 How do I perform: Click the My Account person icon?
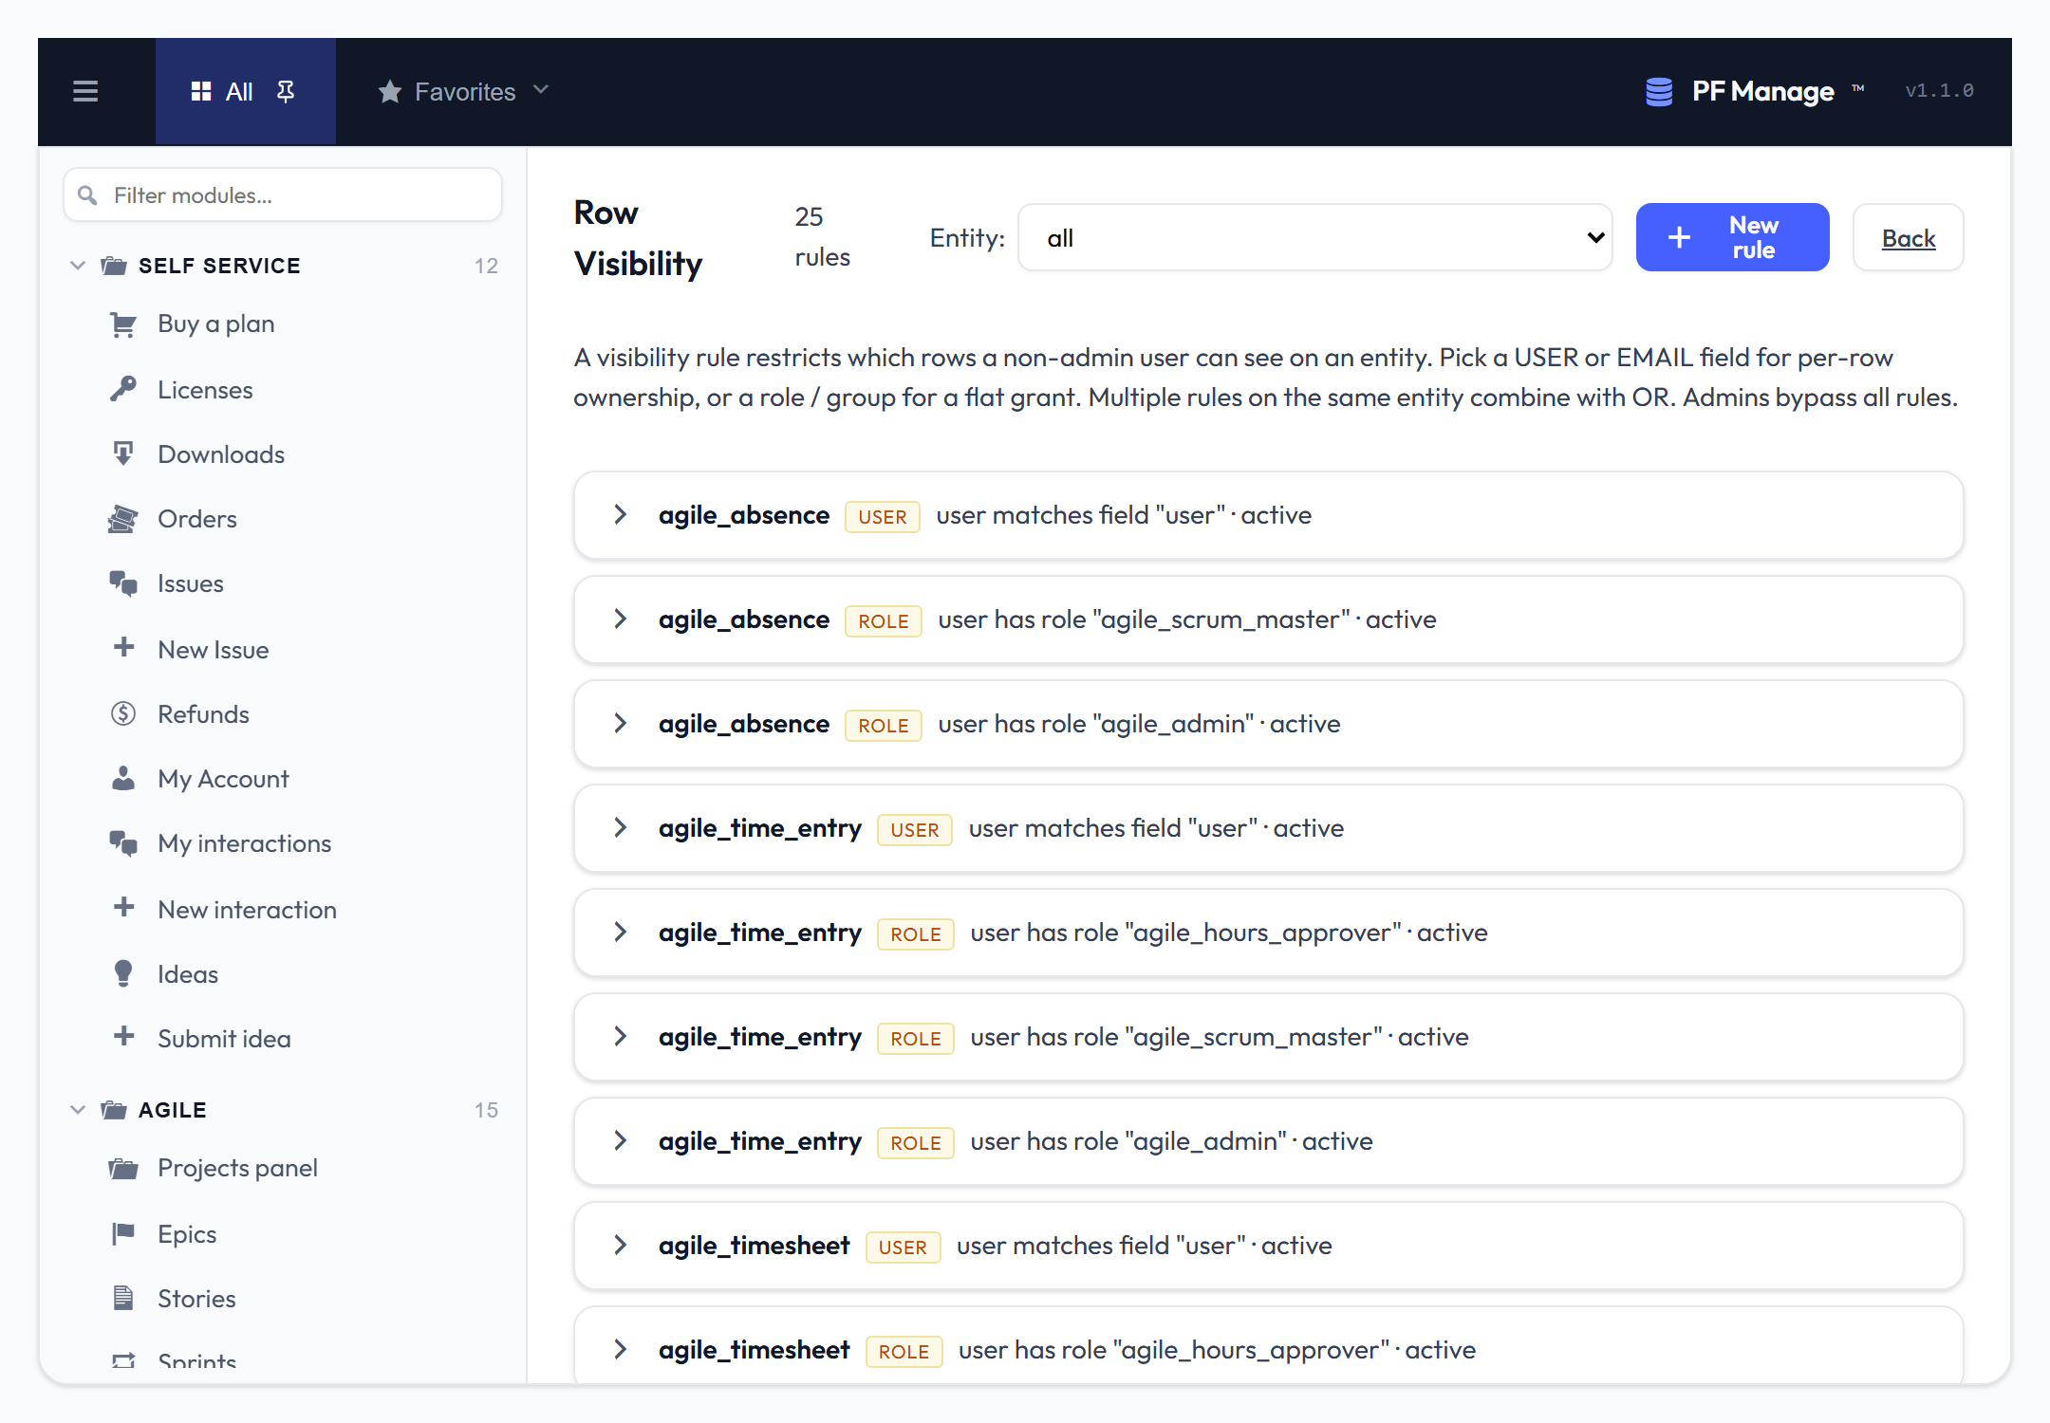[123, 778]
